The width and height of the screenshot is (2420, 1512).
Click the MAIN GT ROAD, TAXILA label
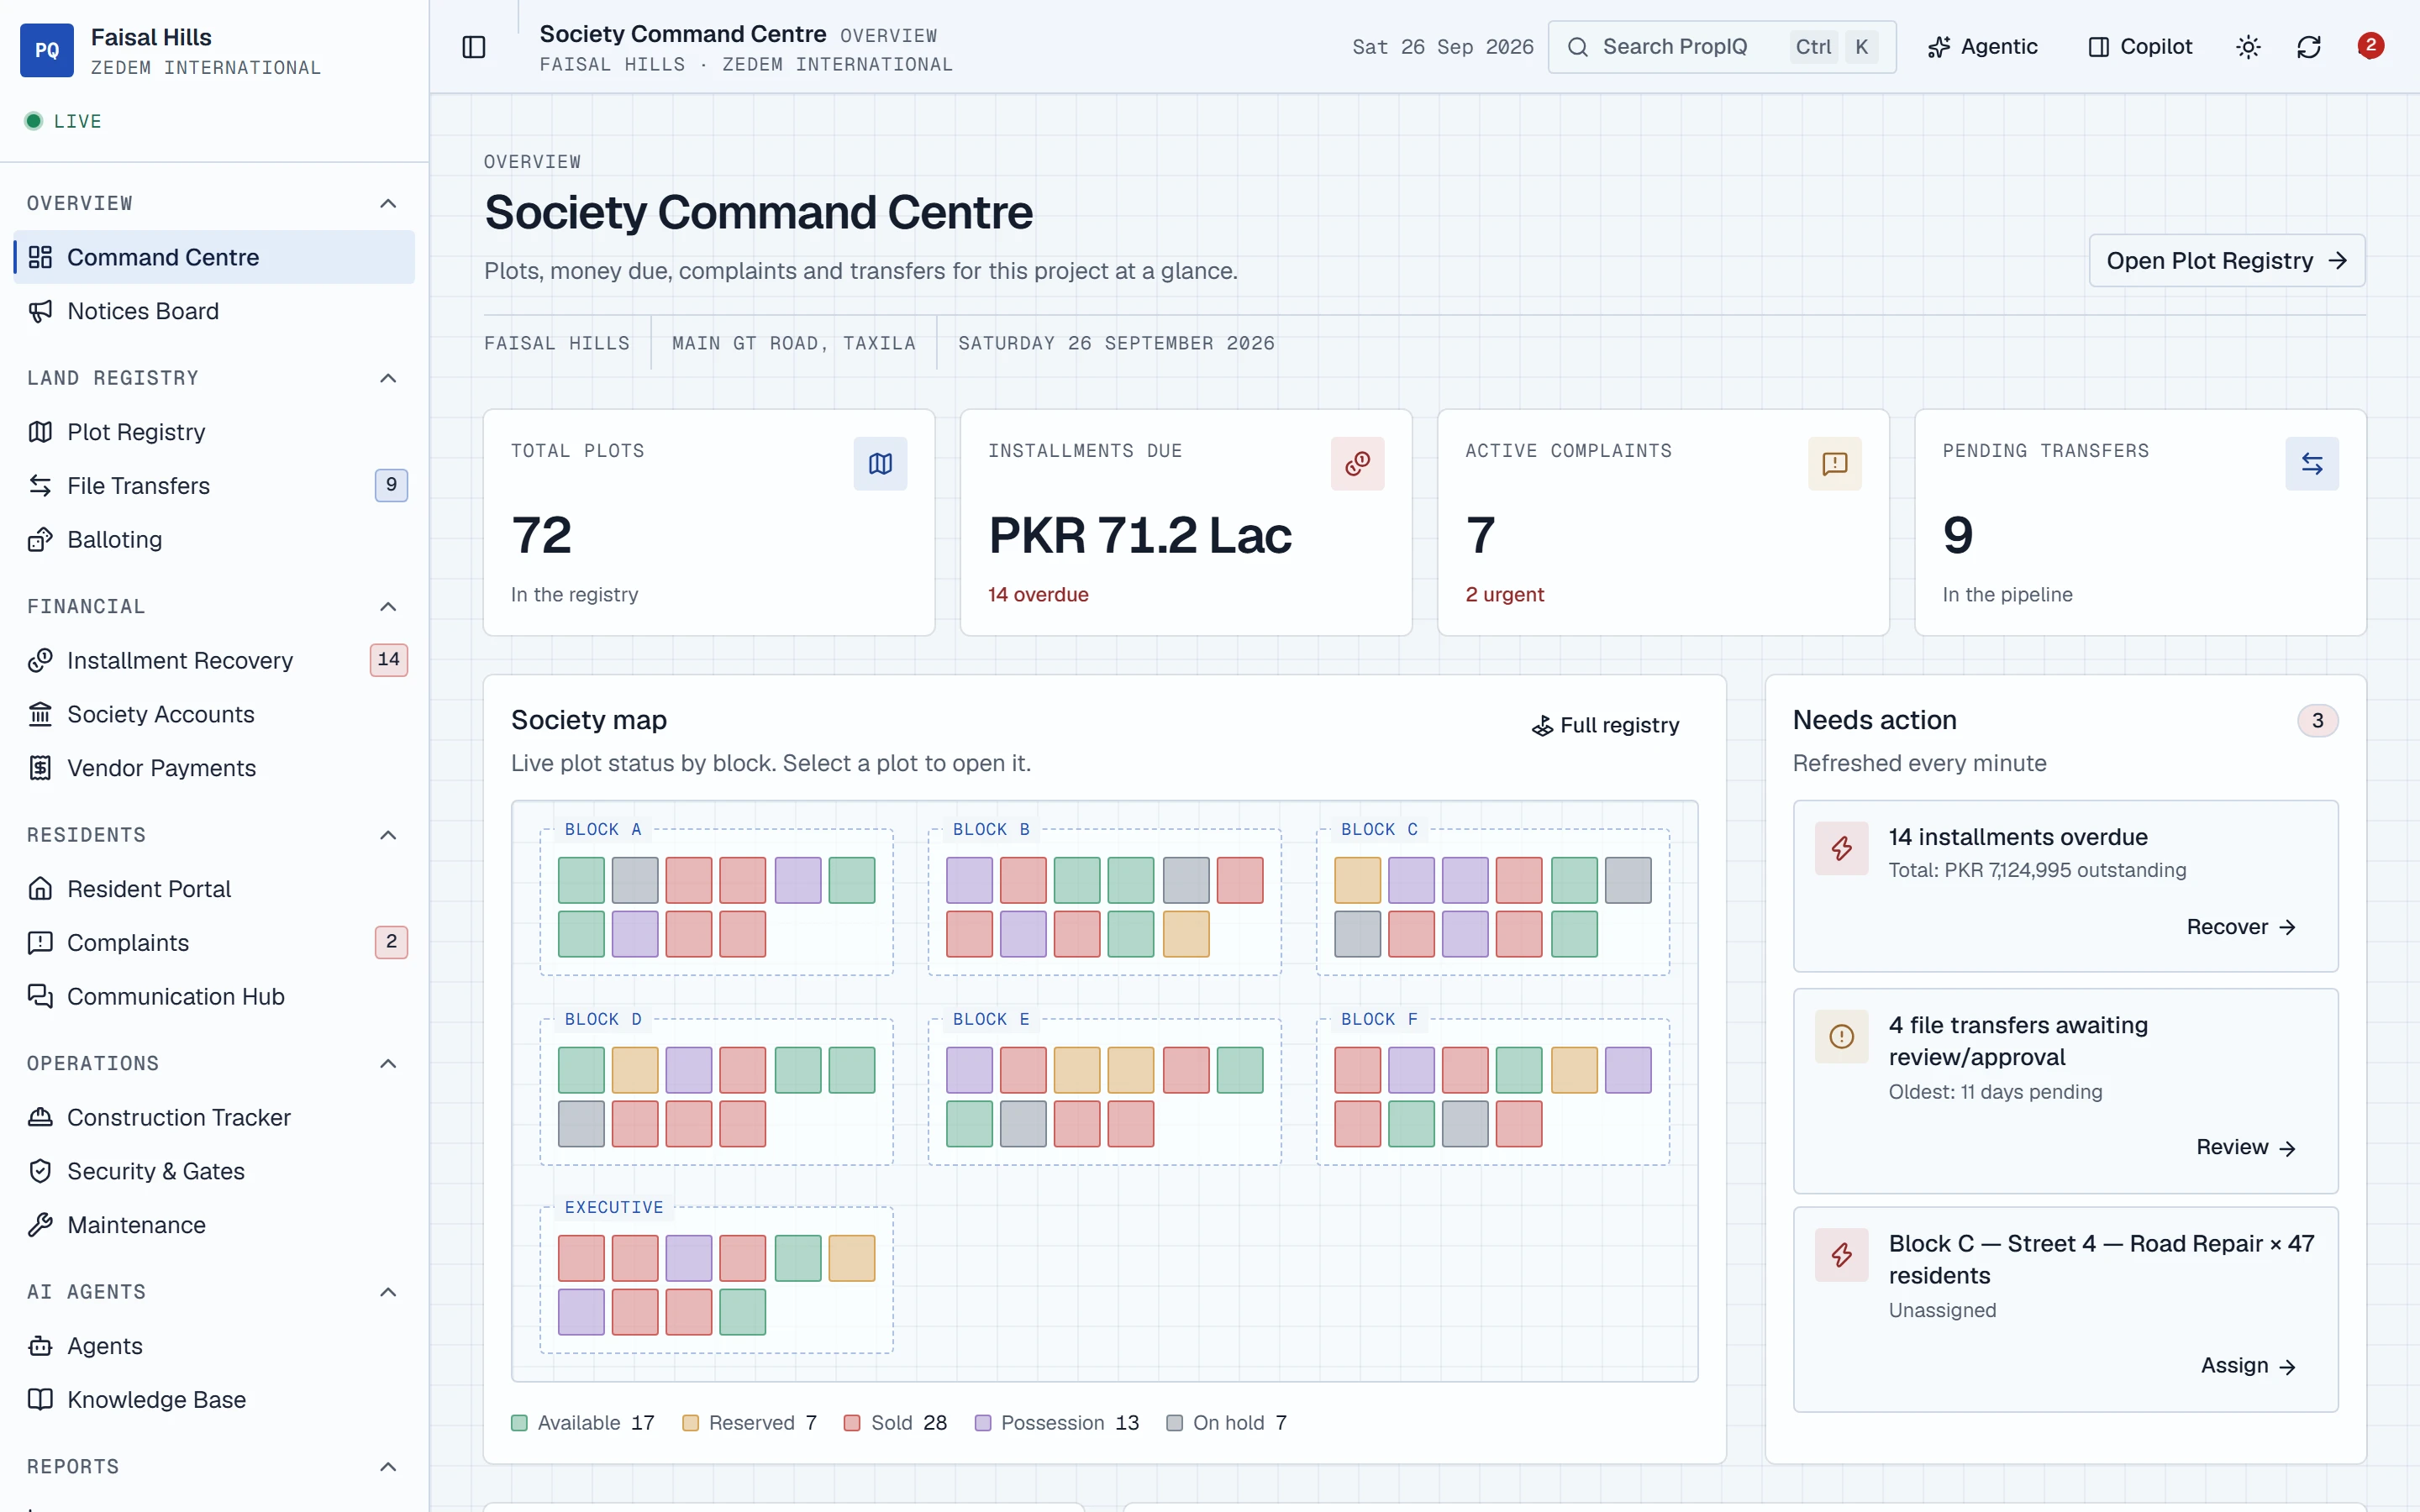click(794, 343)
